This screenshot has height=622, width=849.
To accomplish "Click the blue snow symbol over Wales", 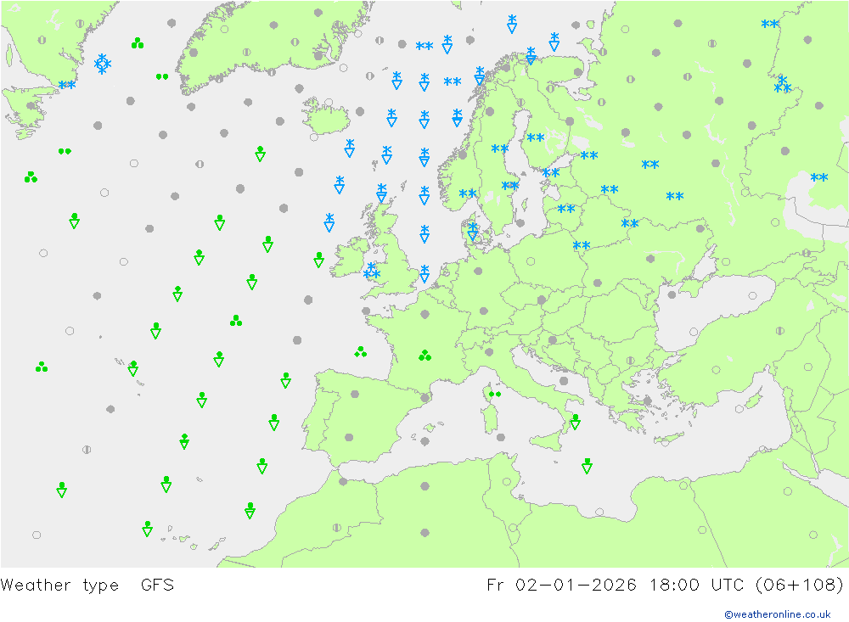I will (372, 271).
